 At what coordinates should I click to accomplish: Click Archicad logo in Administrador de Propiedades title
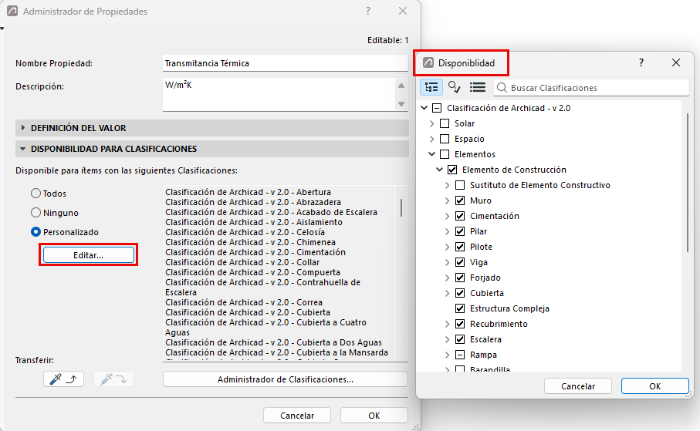pyautogui.click(x=12, y=11)
